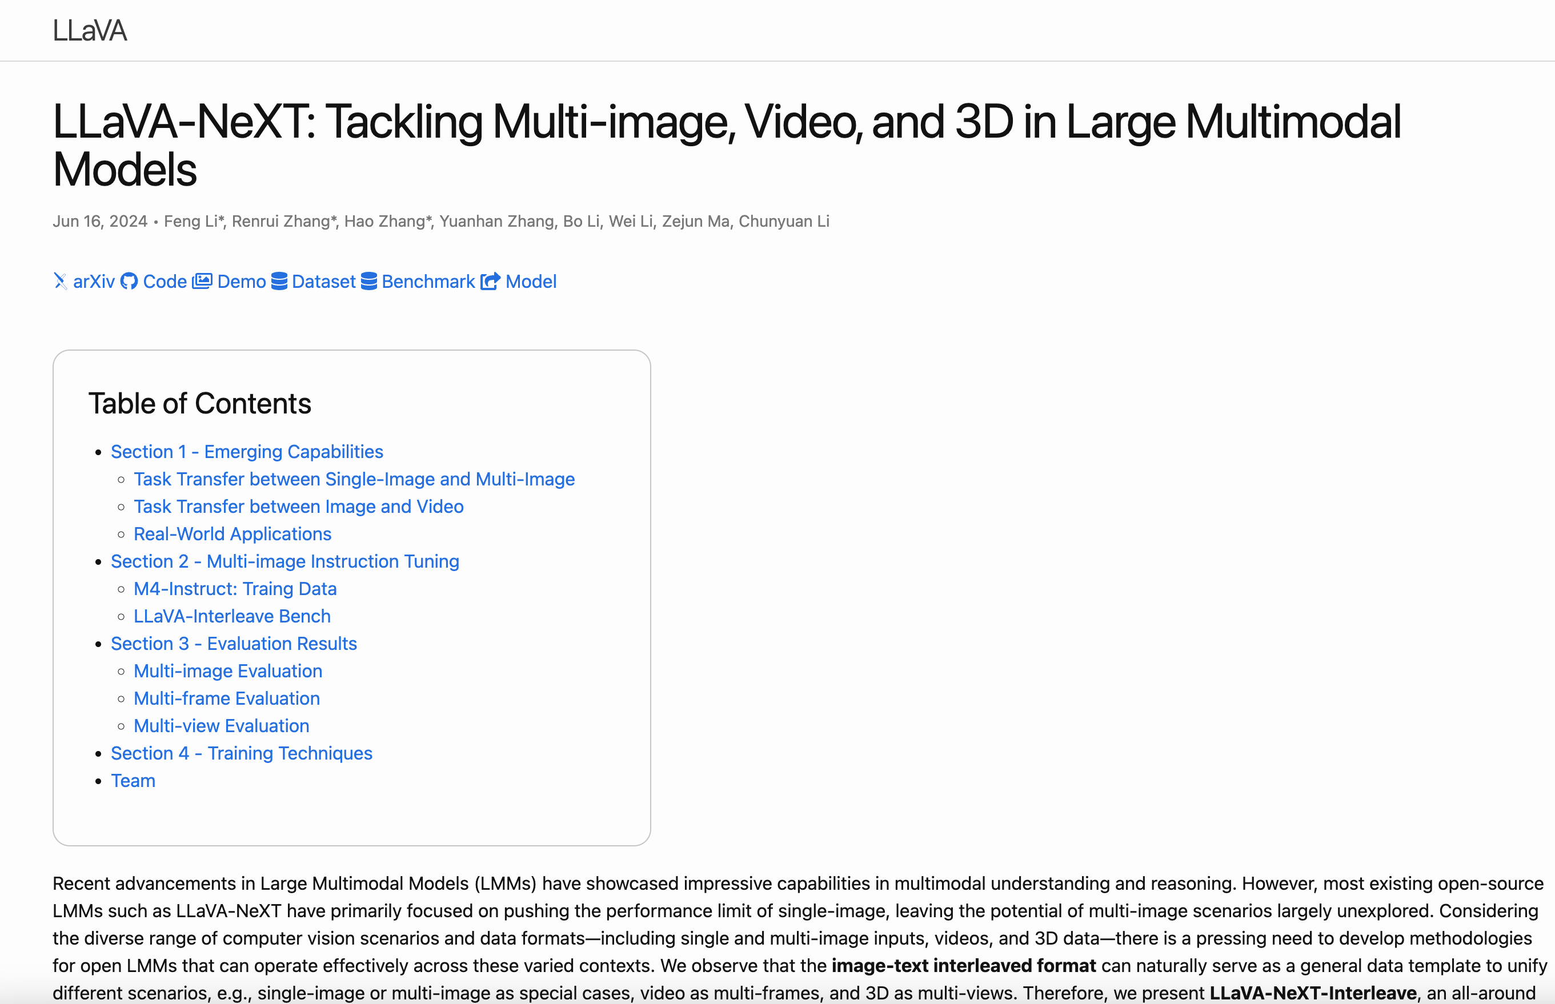
Task: Click bold text image-text interleaved format
Action: pos(964,965)
